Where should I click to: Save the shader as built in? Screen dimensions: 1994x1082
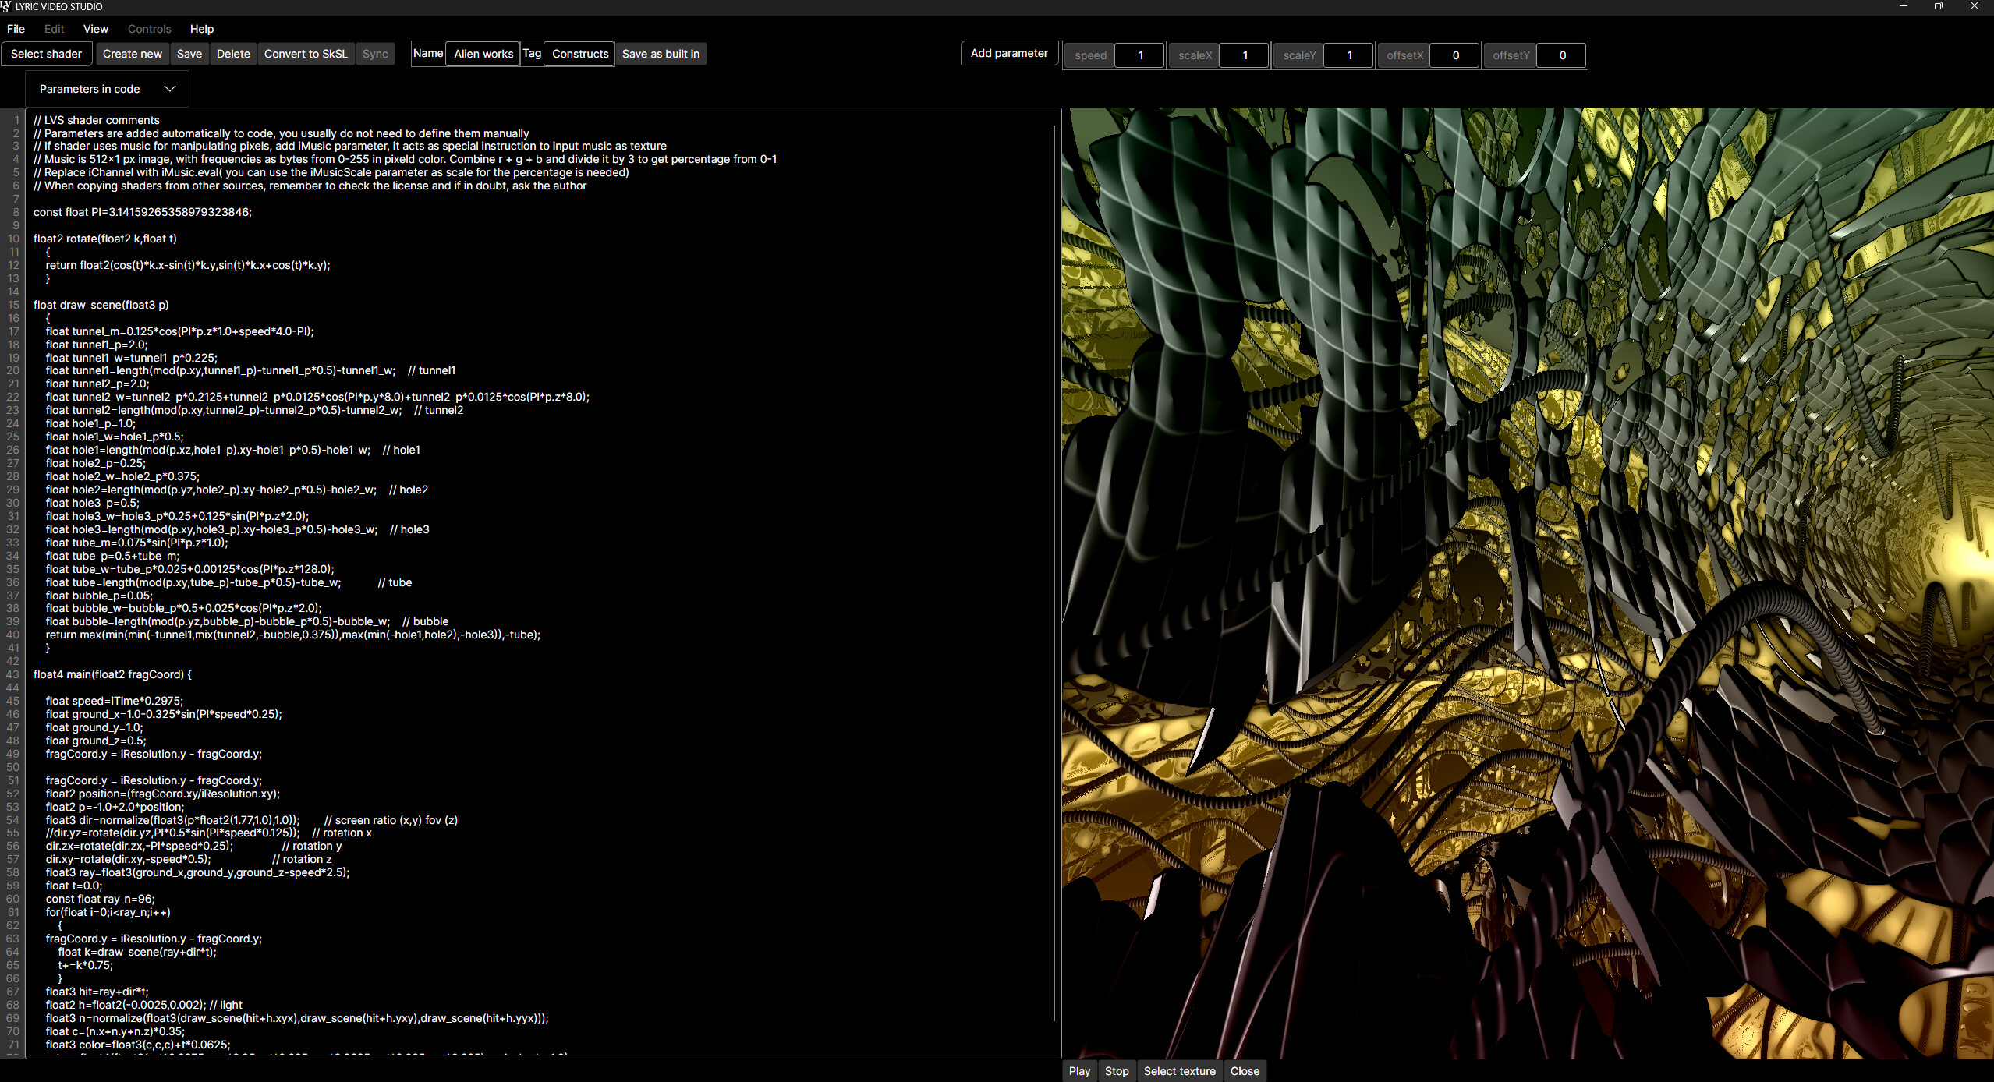660,53
